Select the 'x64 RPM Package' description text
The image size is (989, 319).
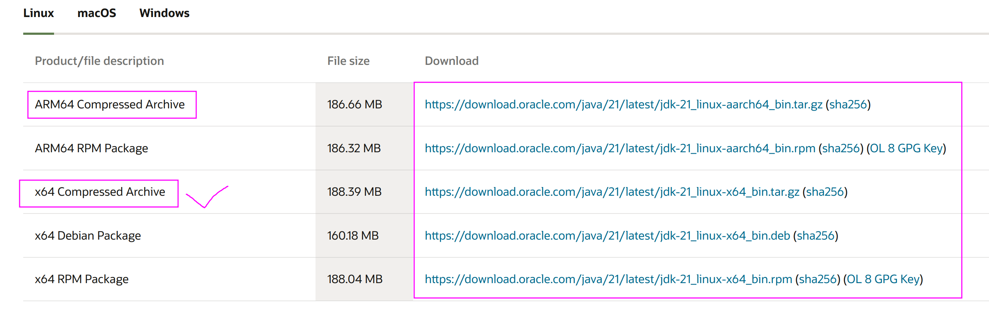[x=82, y=279]
